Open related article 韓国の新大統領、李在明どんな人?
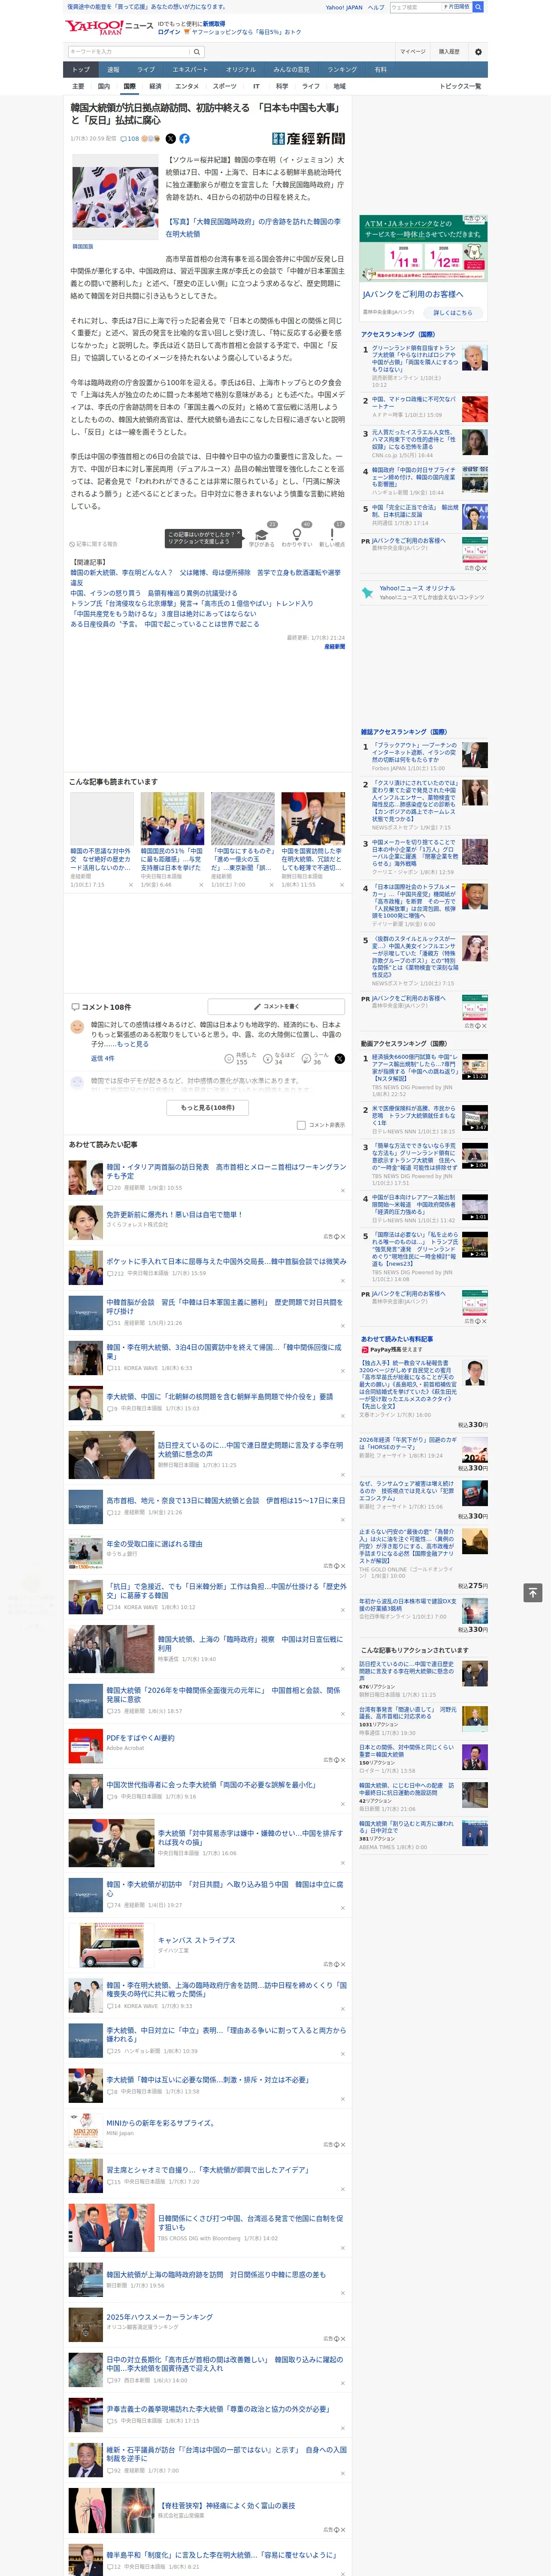Screen dimensions: 551x2576 coord(205,577)
